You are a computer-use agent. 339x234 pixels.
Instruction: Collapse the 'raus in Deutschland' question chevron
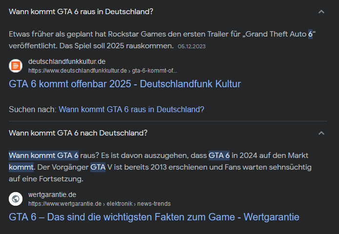321,12
